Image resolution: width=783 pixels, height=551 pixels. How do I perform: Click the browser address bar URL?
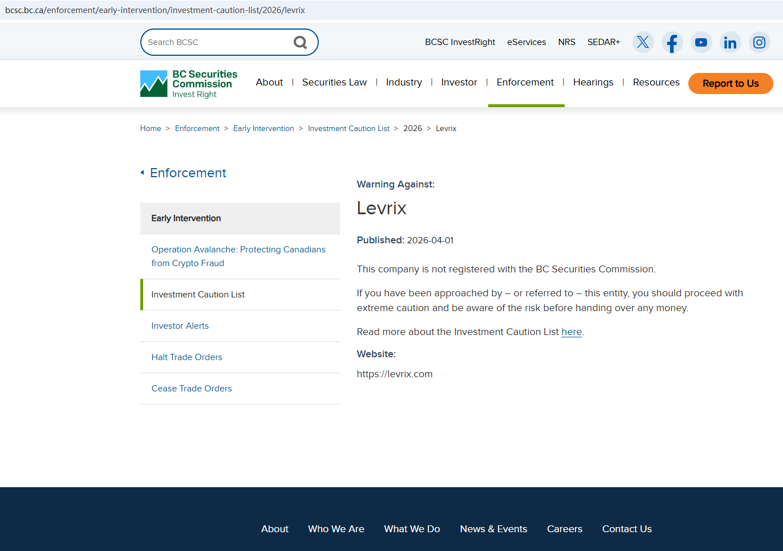pos(155,10)
